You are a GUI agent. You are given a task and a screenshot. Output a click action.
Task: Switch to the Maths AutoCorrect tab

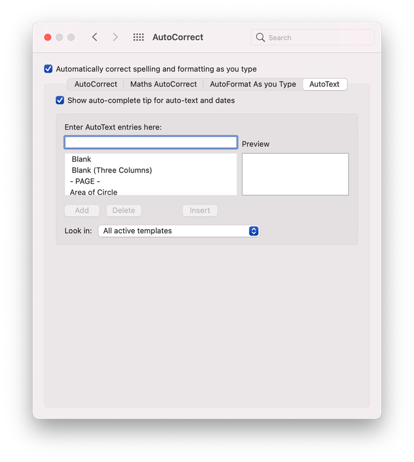coord(163,84)
